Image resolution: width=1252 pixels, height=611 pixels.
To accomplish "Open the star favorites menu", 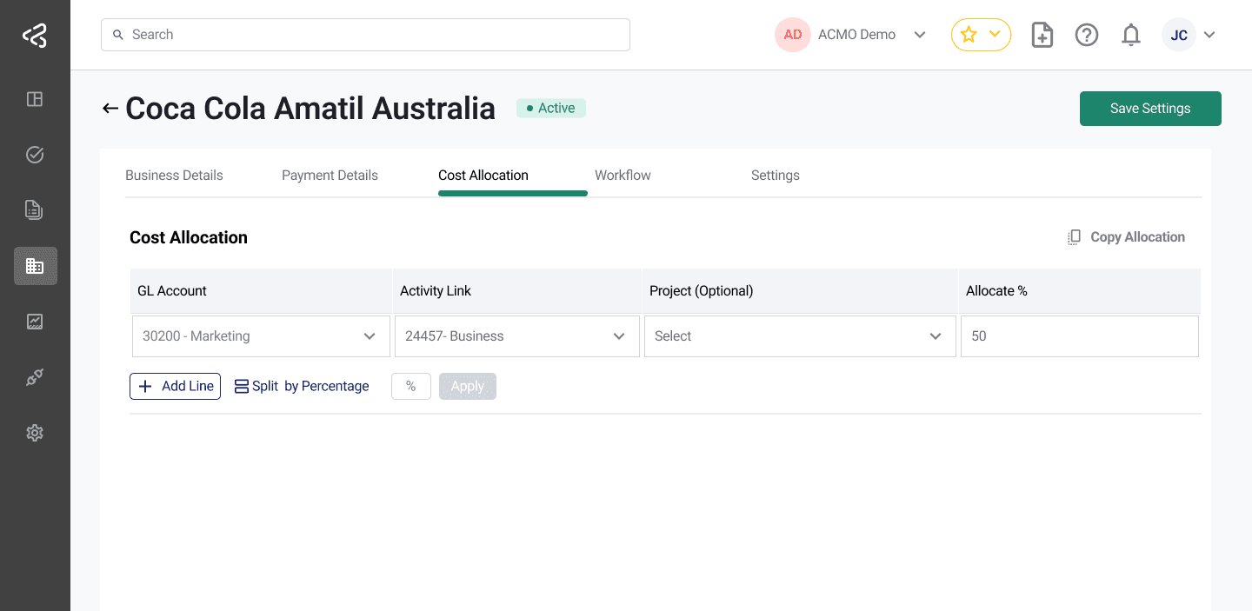I will 981,35.
